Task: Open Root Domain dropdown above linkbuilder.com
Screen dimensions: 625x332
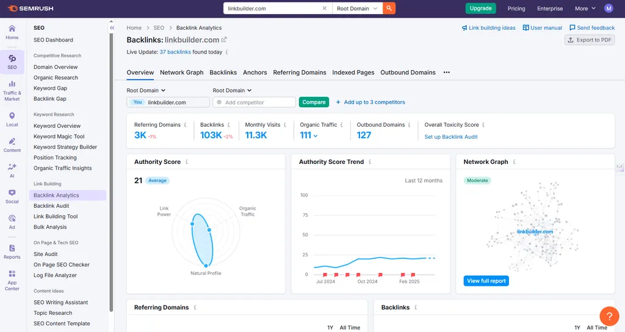Action: click(x=146, y=90)
